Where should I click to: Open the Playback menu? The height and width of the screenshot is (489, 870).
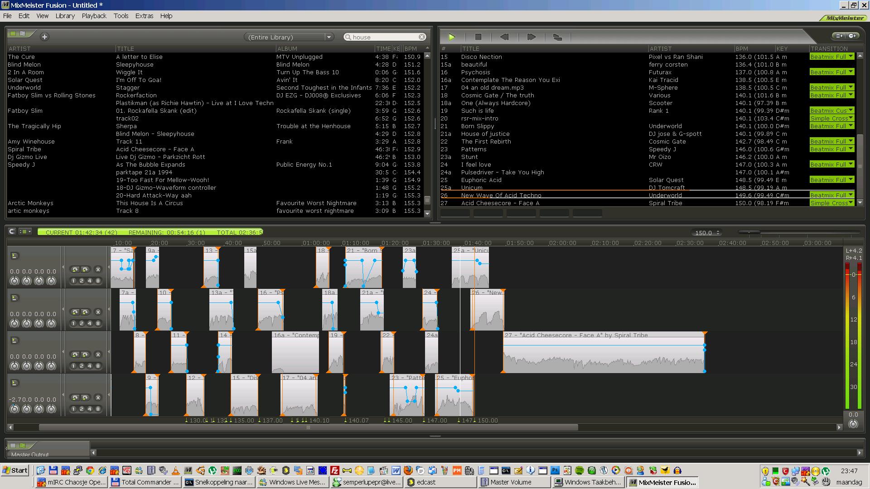tap(94, 16)
